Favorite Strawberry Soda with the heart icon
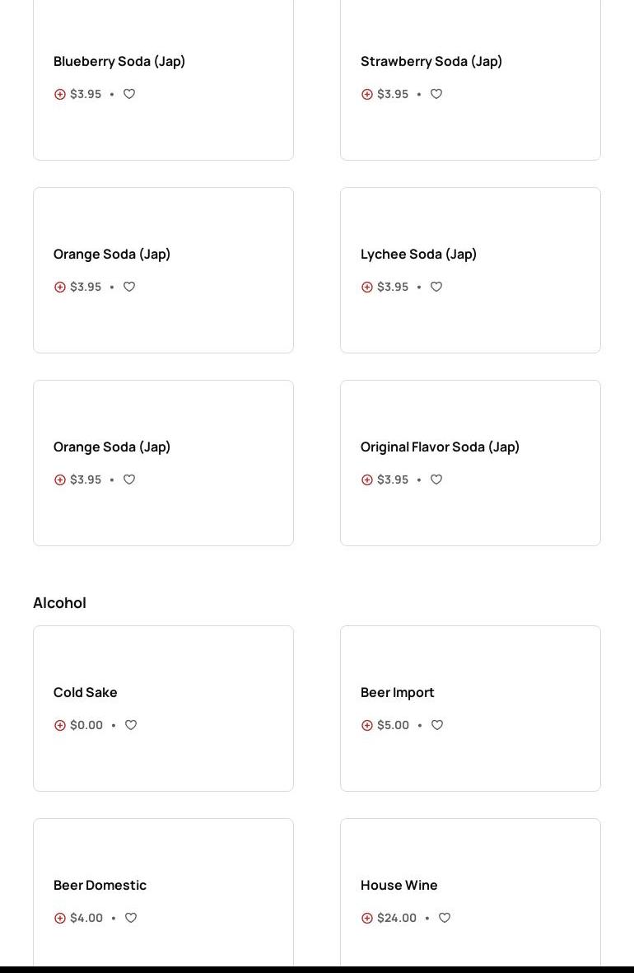 click(436, 94)
